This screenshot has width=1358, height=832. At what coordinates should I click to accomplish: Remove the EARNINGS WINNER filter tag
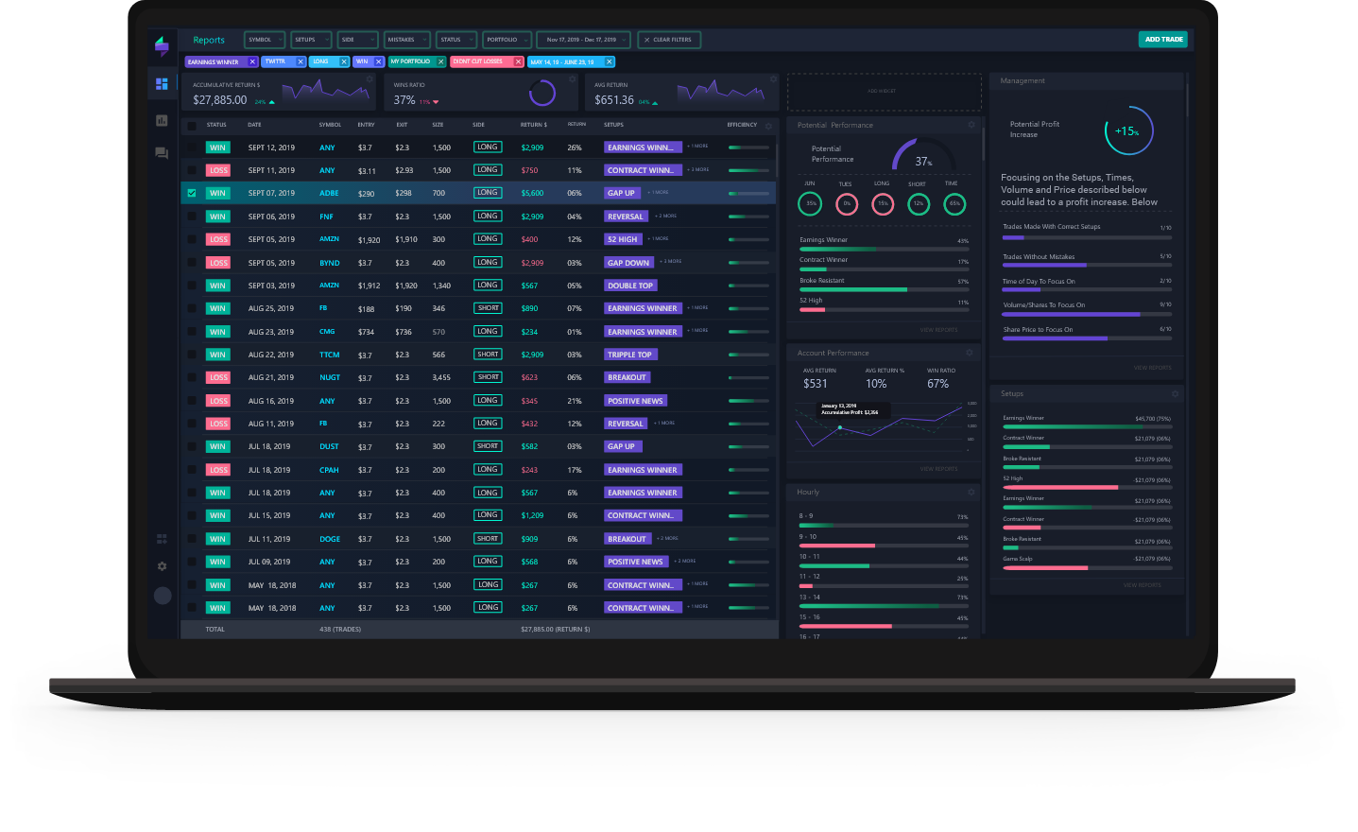click(252, 61)
